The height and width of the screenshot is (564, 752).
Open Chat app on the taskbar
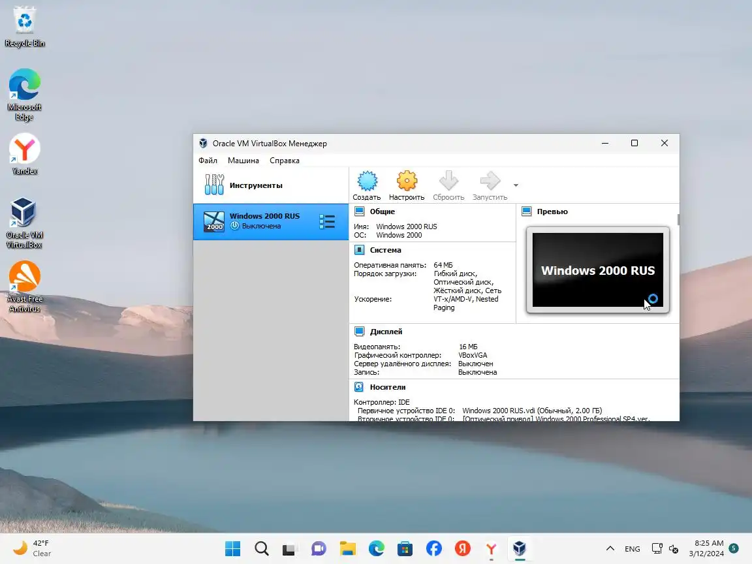tap(319, 548)
